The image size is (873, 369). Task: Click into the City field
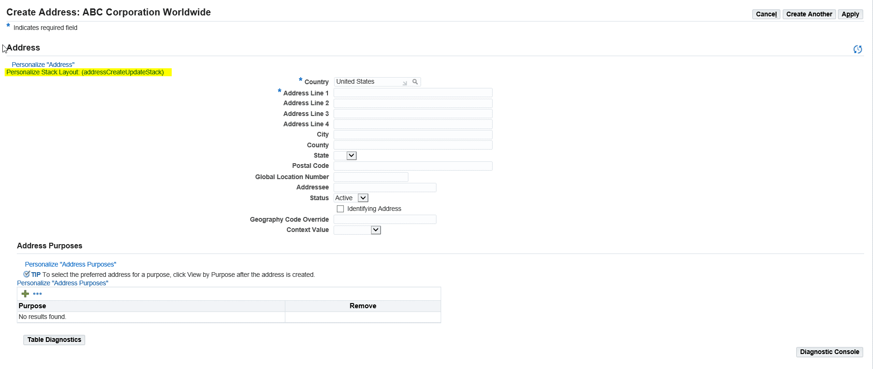(413, 135)
